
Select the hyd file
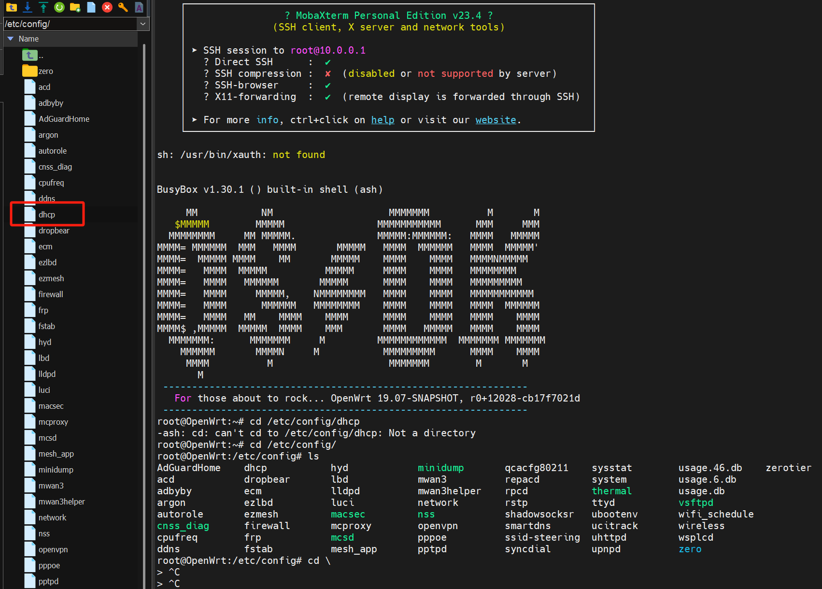38,342
